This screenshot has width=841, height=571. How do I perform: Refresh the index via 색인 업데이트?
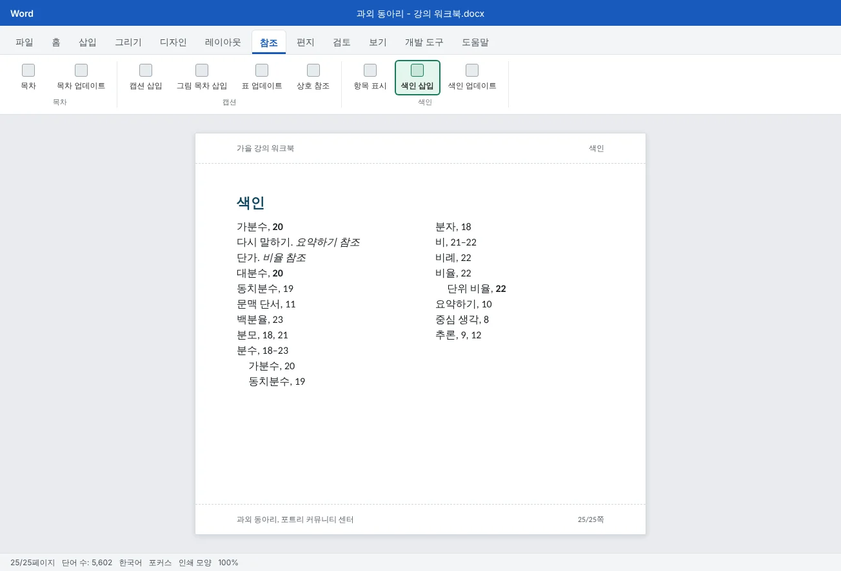(472, 78)
